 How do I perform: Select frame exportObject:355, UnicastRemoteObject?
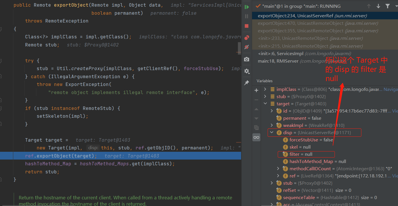325,31
